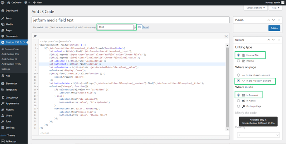Expand the Help tab

(276, 8)
